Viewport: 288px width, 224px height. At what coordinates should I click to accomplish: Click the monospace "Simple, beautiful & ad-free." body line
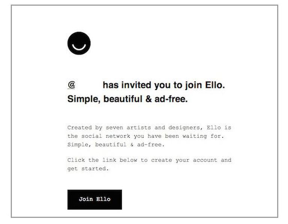point(116,145)
